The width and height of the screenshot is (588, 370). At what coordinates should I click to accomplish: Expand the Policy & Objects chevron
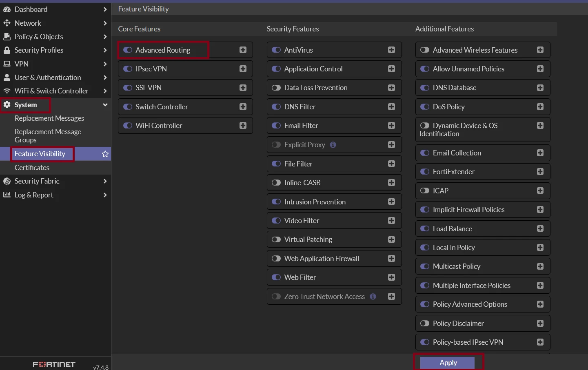click(x=105, y=37)
